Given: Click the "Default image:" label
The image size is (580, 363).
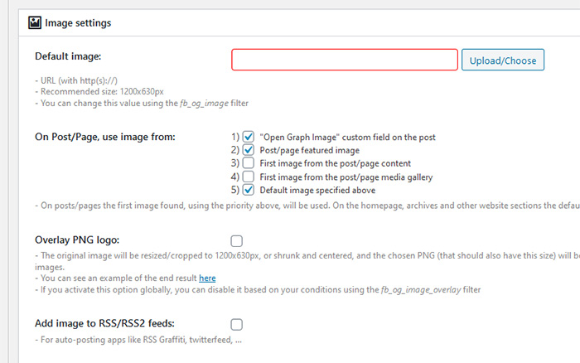Looking at the screenshot, I should tap(68, 56).
